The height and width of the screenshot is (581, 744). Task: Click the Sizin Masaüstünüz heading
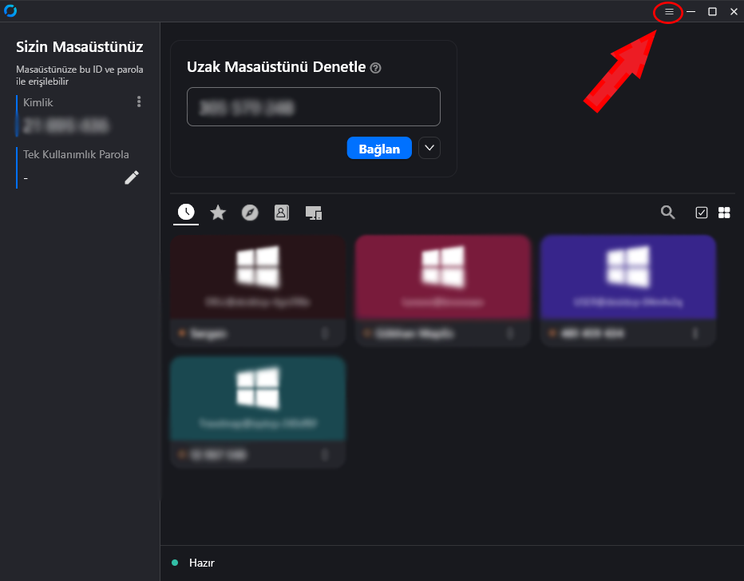pyautogui.click(x=80, y=46)
